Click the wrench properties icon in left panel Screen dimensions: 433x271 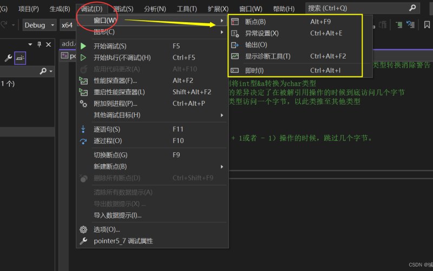8,58
